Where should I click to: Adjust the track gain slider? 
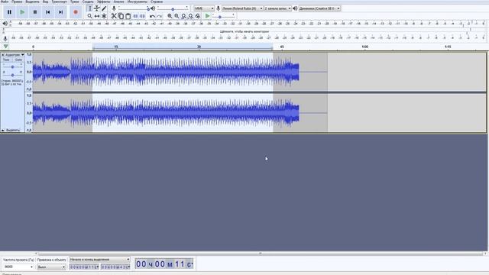point(12,66)
